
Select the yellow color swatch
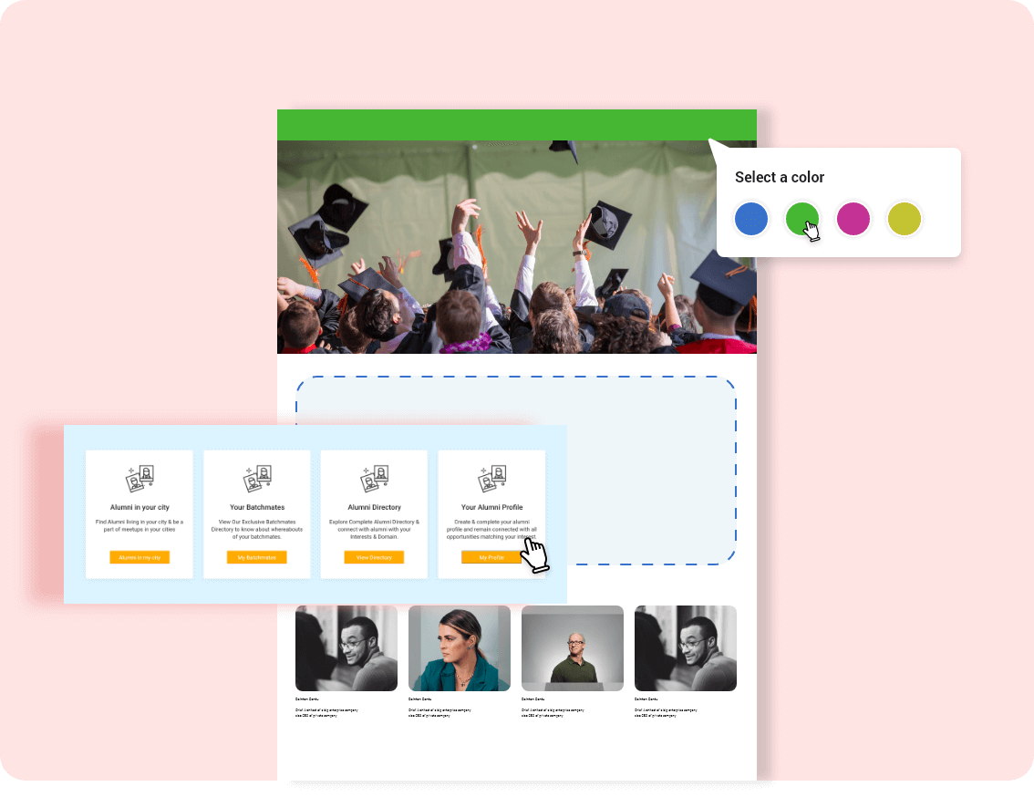905,219
